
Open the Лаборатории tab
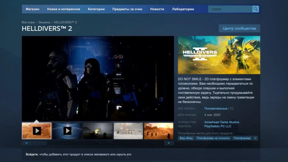point(183,9)
